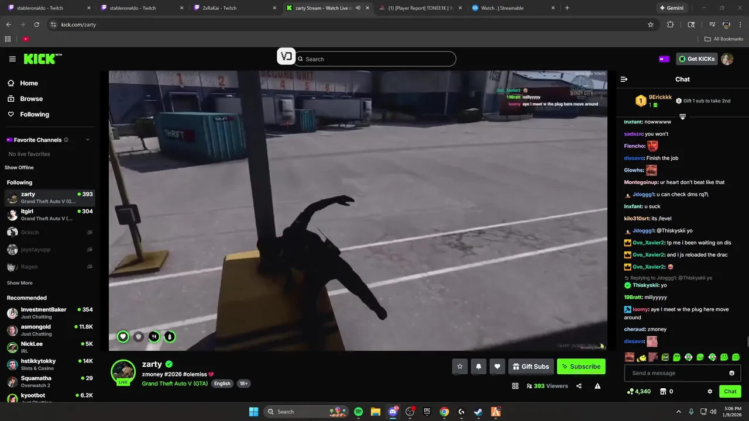Expand Show More following channels
Screen dimensions: 749x421
click(19, 283)
